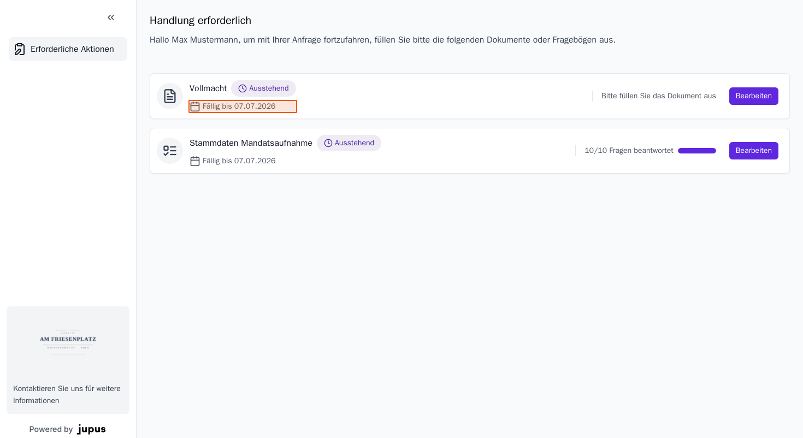Click the clipboard icon beside Erforderliche Aktionen
This screenshot has width=803, height=438.
click(x=20, y=49)
